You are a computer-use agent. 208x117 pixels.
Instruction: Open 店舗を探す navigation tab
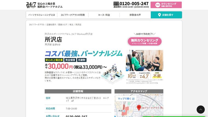click(166, 15)
